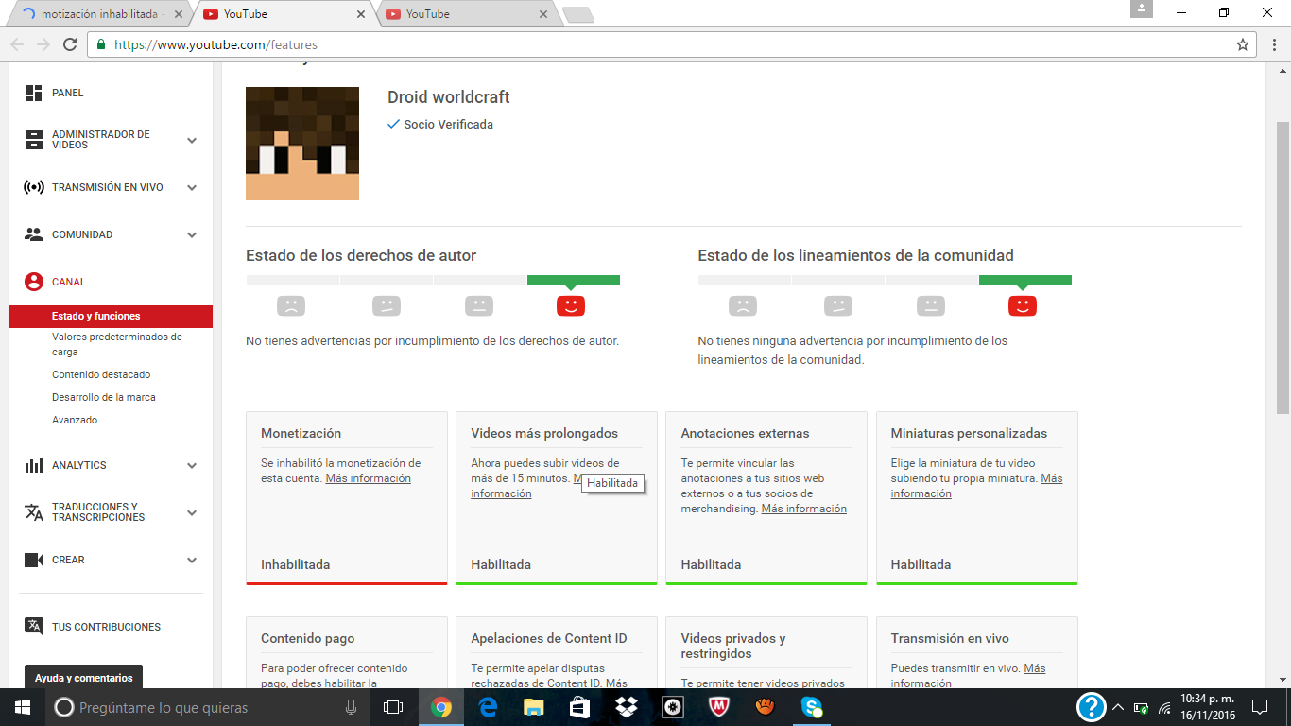Viewport: 1291px width, 726px height.
Task: Go back using the browser back arrow
Action: click(x=17, y=44)
